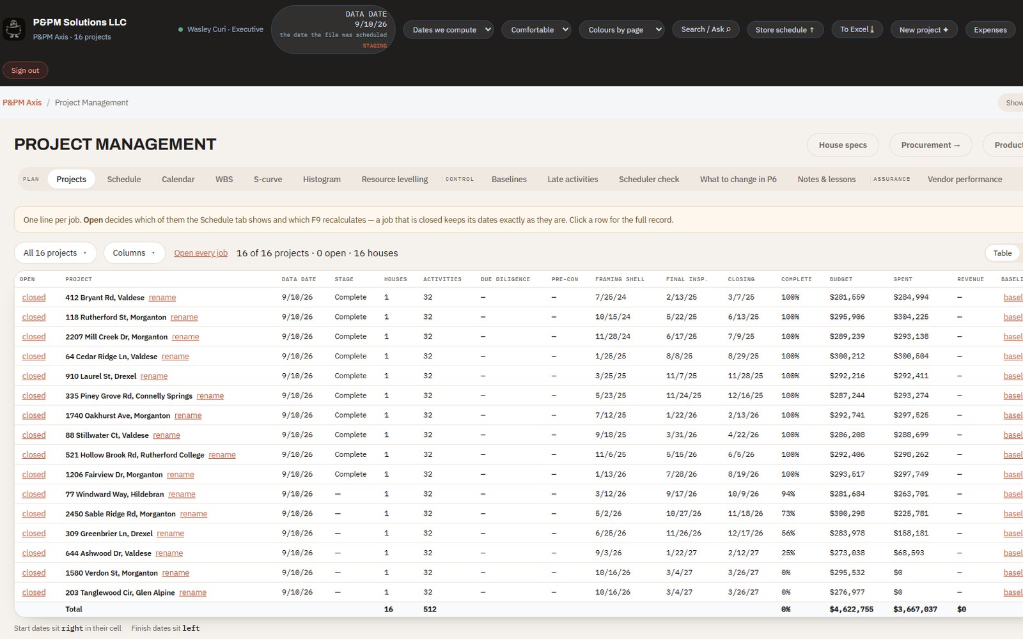
Task: Click the $281,559 budget cell
Action: (x=847, y=297)
